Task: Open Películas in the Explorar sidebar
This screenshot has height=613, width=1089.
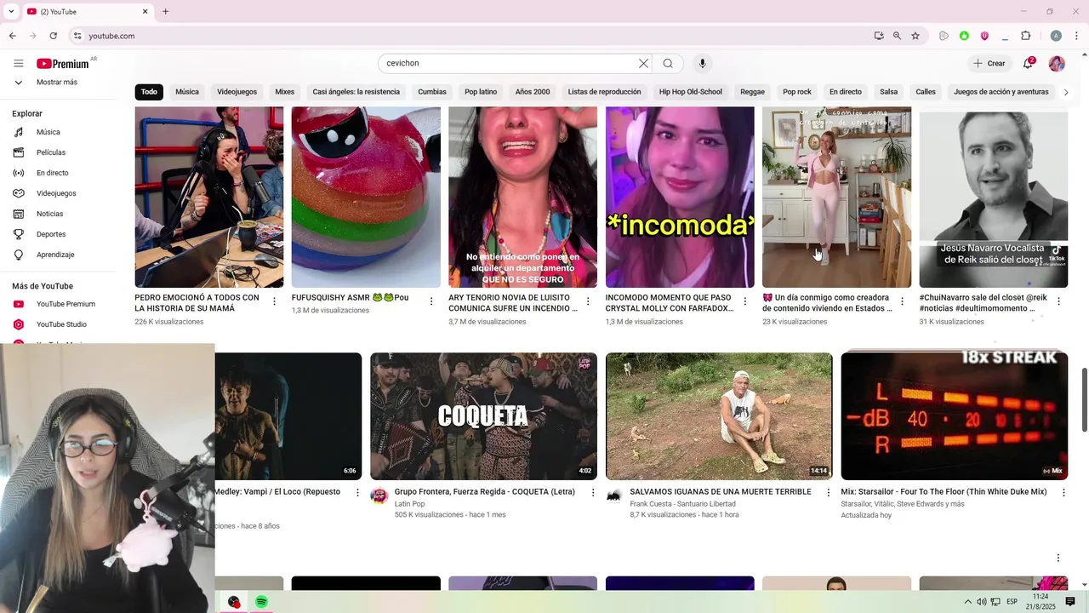Action: point(51,152)
